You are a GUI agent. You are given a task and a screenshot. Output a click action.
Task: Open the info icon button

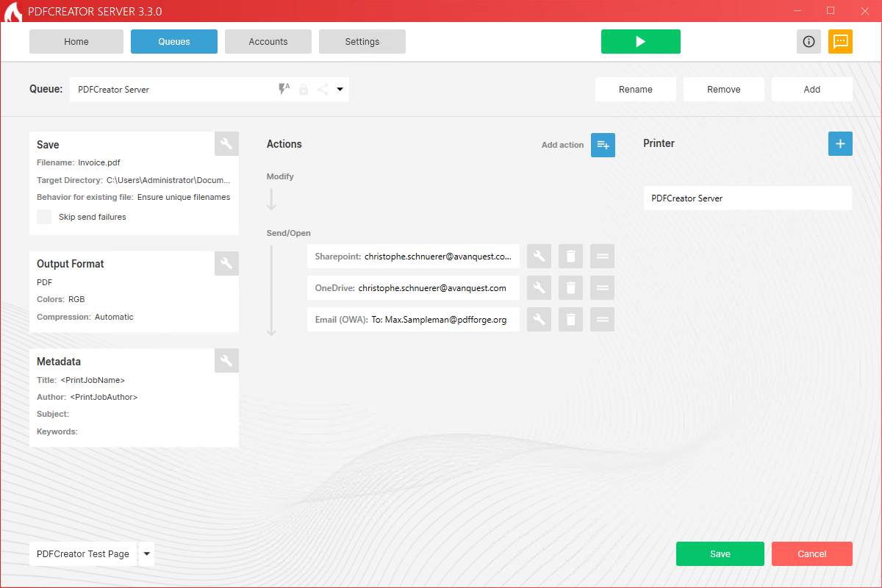tap(808, 42)
